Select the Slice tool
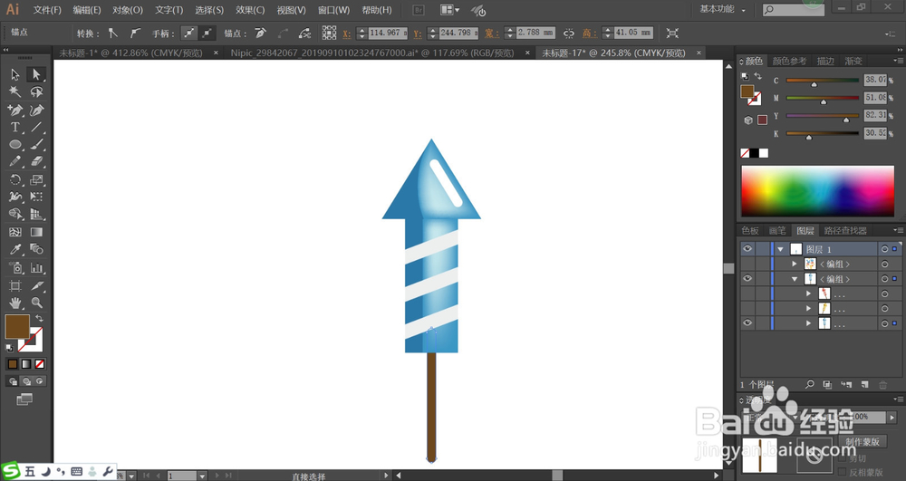906x481 pixels. 36,285
